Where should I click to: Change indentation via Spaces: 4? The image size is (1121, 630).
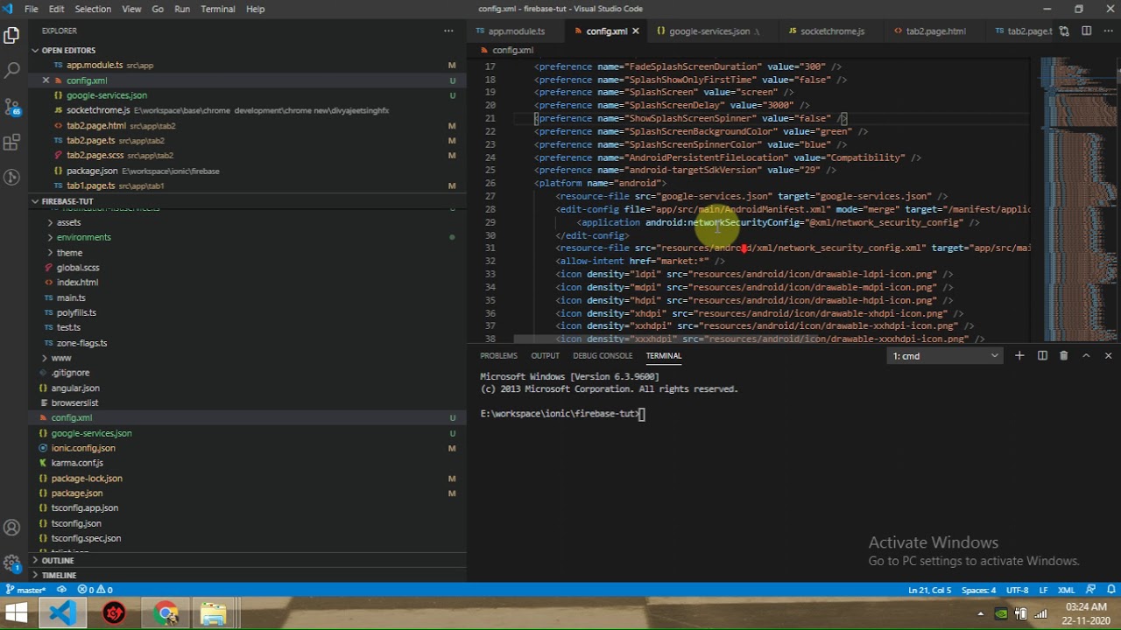click(x=979, y=590)
